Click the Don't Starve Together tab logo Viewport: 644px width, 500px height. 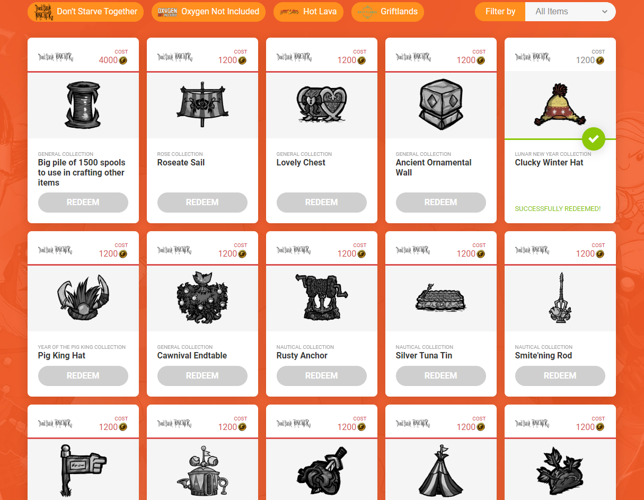tap(44, 12)
